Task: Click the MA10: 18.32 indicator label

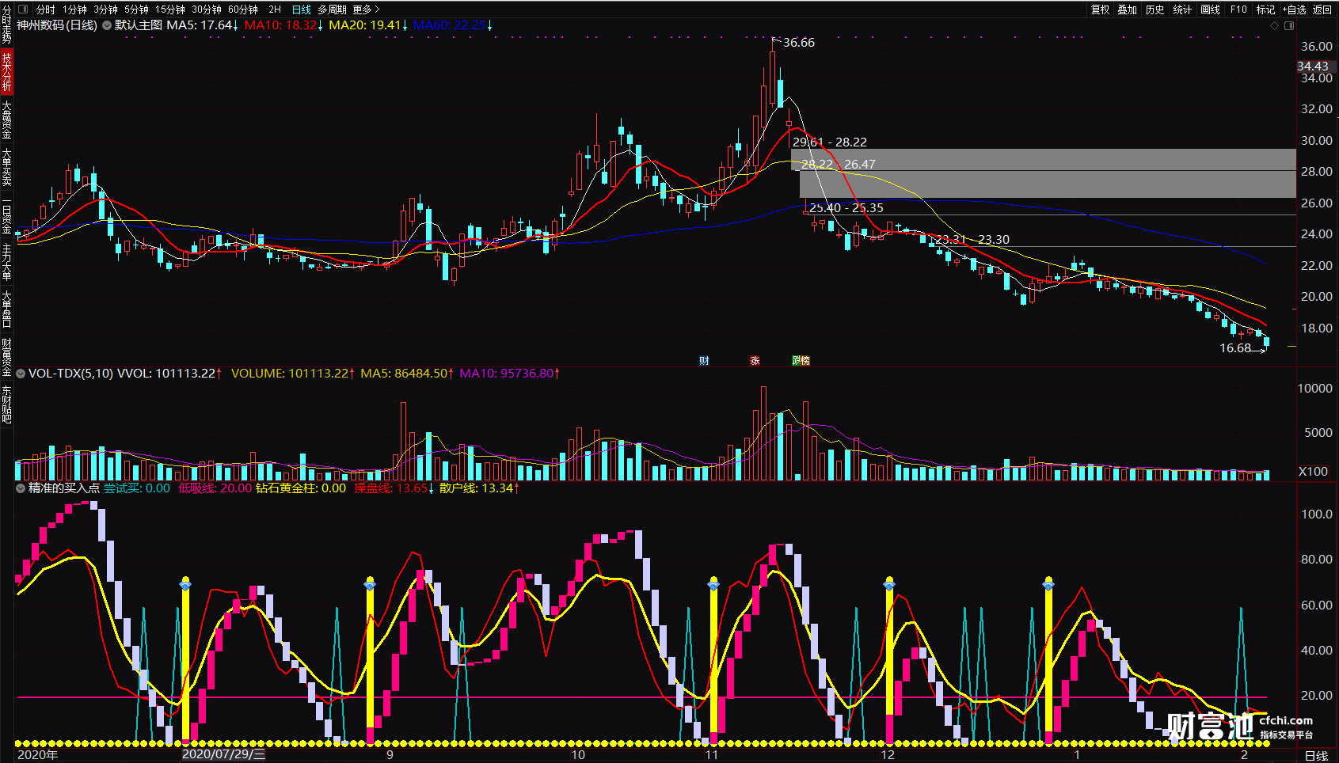Action: pyautogui.click(x=283, y=25)
